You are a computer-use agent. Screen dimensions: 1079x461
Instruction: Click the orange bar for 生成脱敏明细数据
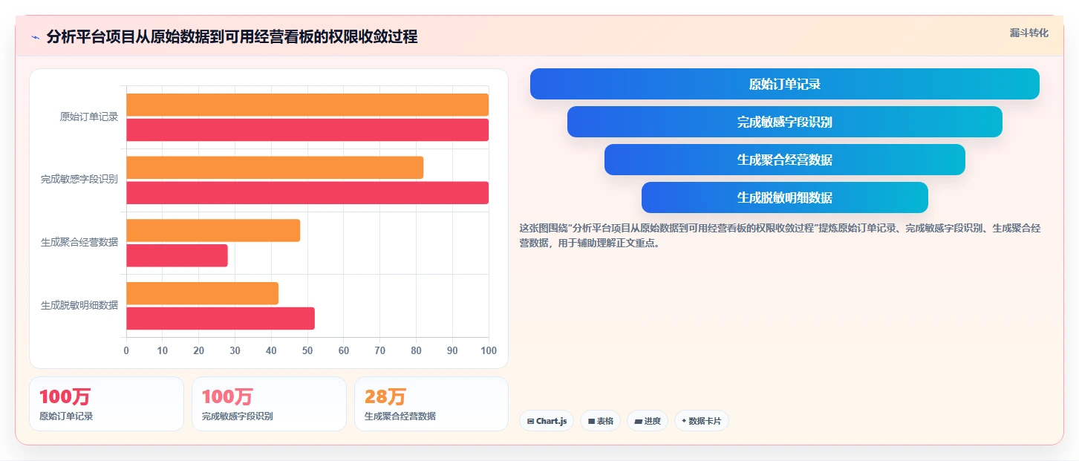(x=202, y=293)
